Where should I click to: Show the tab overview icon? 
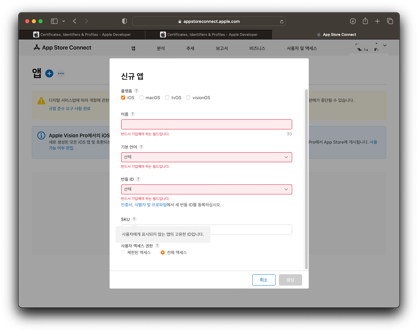(x=390, y=21)
